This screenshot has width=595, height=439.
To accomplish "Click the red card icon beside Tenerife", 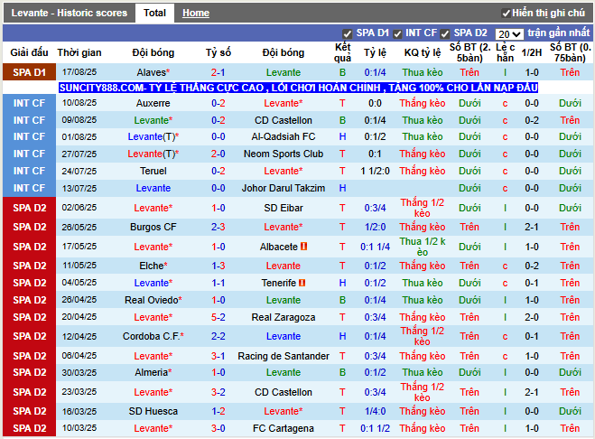I will click(302, 283).
